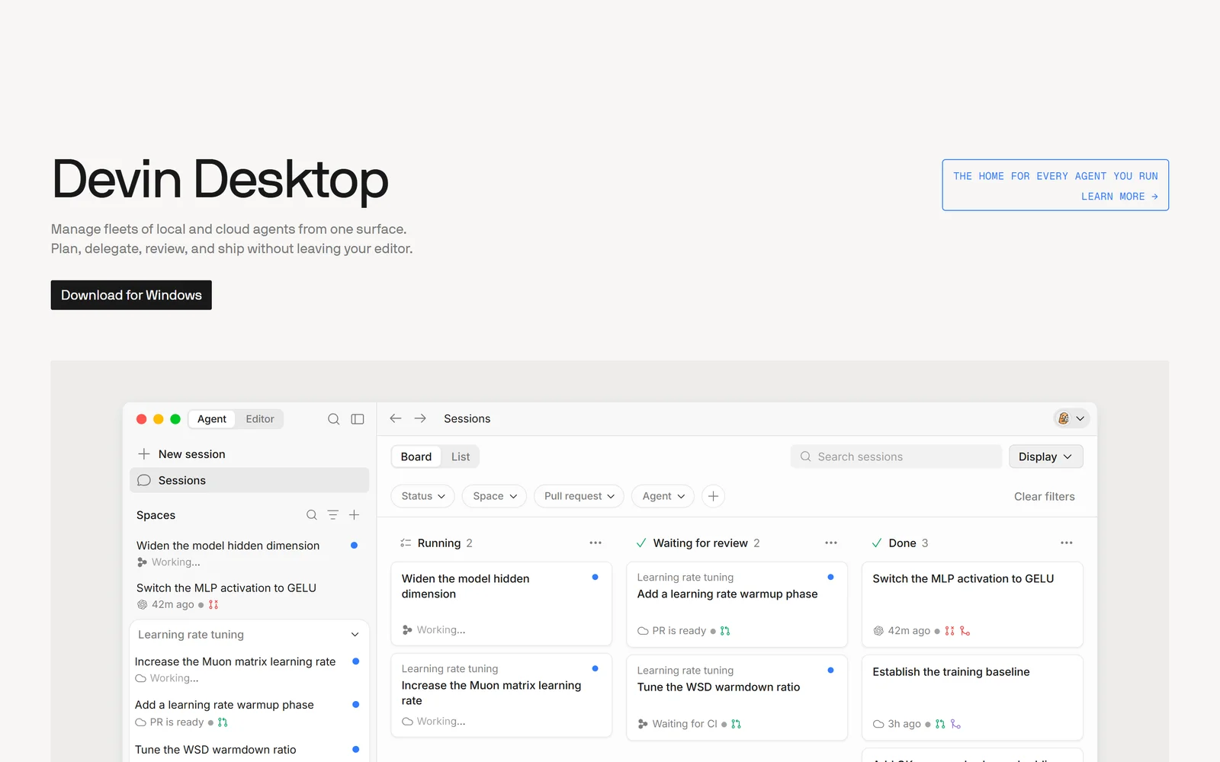Select the List view
The width and height of the screenshot is (1220, 762).
(461, 456)
